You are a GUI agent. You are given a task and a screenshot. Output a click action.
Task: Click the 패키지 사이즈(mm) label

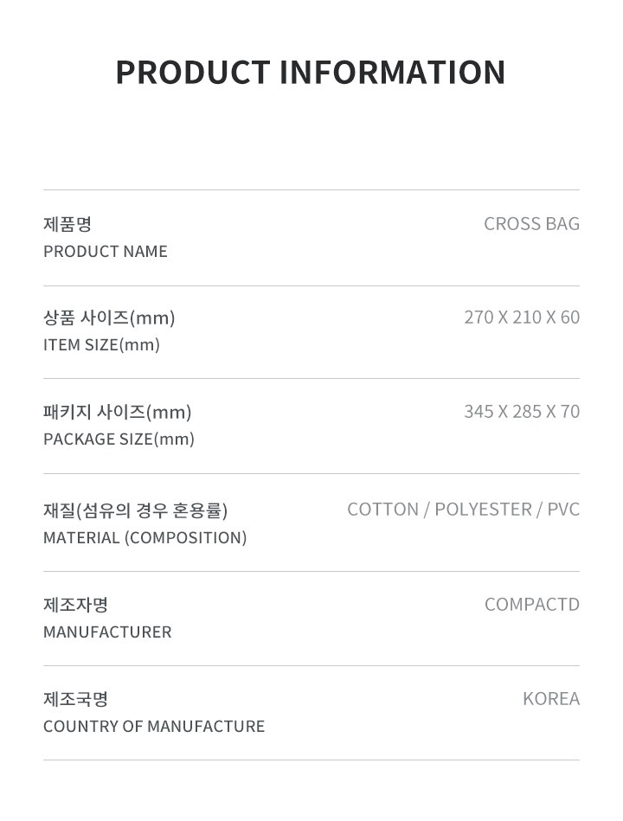coord(118,412)
